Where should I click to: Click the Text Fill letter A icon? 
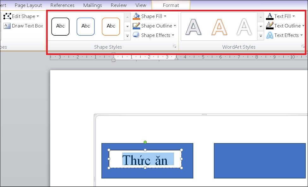pyautogui.click(x=270, y=16)
